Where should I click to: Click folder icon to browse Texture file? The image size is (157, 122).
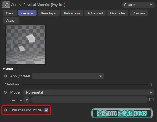[x=151, y=100]
